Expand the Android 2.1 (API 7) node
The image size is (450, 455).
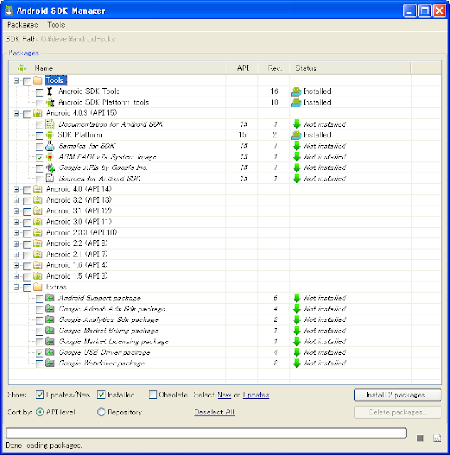[16, 255]
